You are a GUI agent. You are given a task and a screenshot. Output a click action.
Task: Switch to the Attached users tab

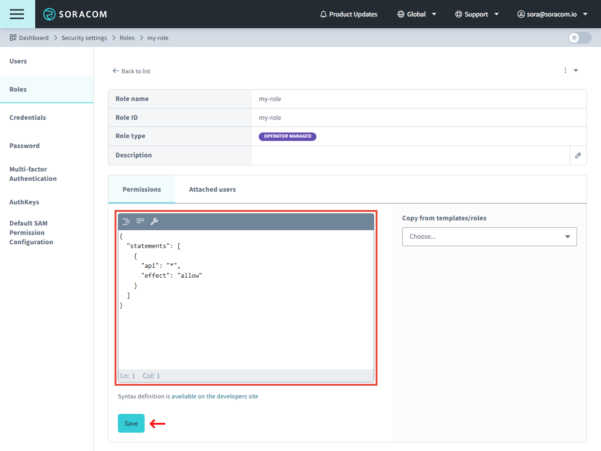click(x=212, y=189)
